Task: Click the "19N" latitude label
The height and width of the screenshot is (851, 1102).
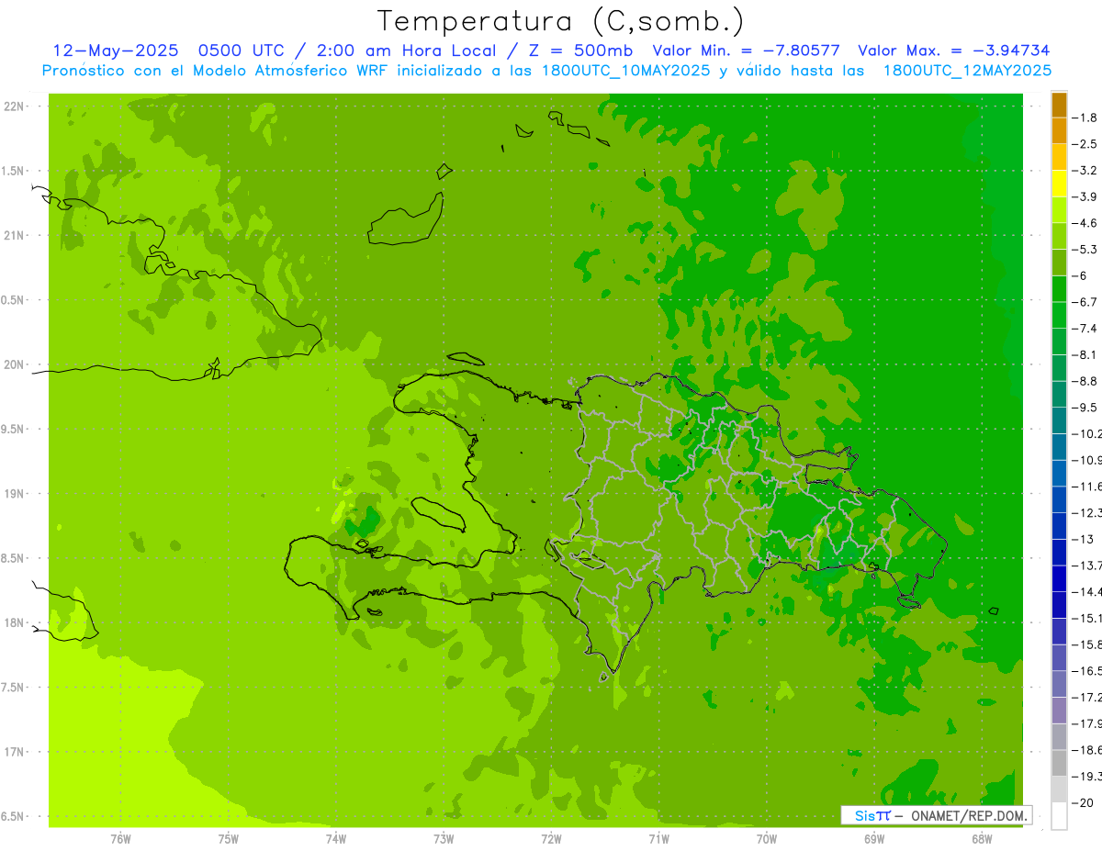Action: pos(13,494)
